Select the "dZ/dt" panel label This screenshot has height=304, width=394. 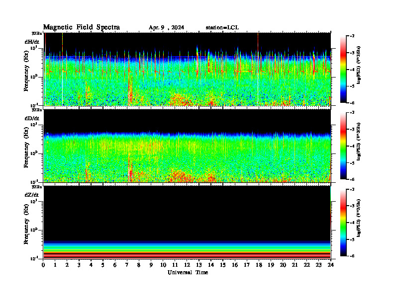[x=32, y=195]
